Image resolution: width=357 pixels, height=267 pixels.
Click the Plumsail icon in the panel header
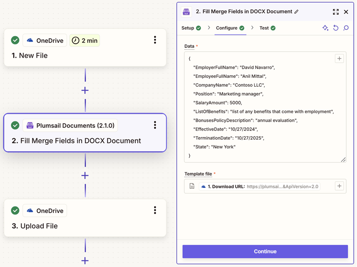coord(186,12)
